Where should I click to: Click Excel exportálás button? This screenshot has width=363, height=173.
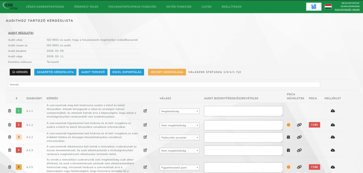127,72
